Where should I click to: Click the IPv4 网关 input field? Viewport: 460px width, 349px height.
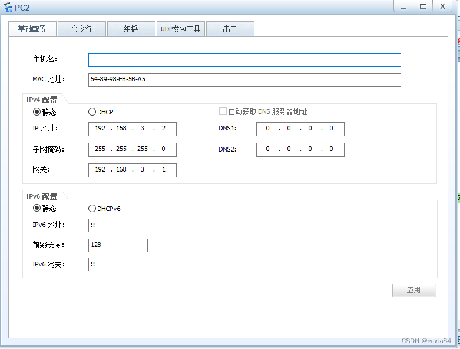click(x=132, y=170)
